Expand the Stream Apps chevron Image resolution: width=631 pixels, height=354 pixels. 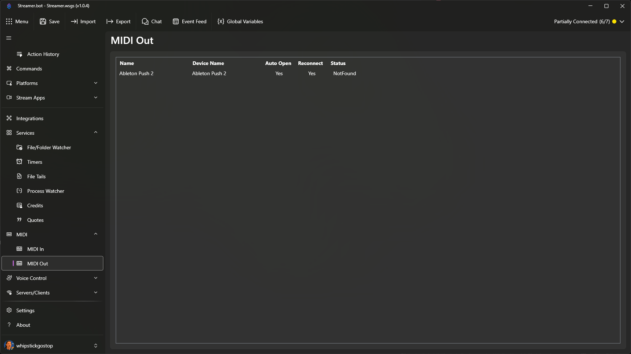[96, 98]
